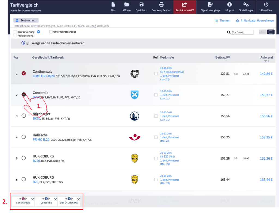Open the Infopool info icon
Viewport: 279px width, 213px height.
coord(229,7)
